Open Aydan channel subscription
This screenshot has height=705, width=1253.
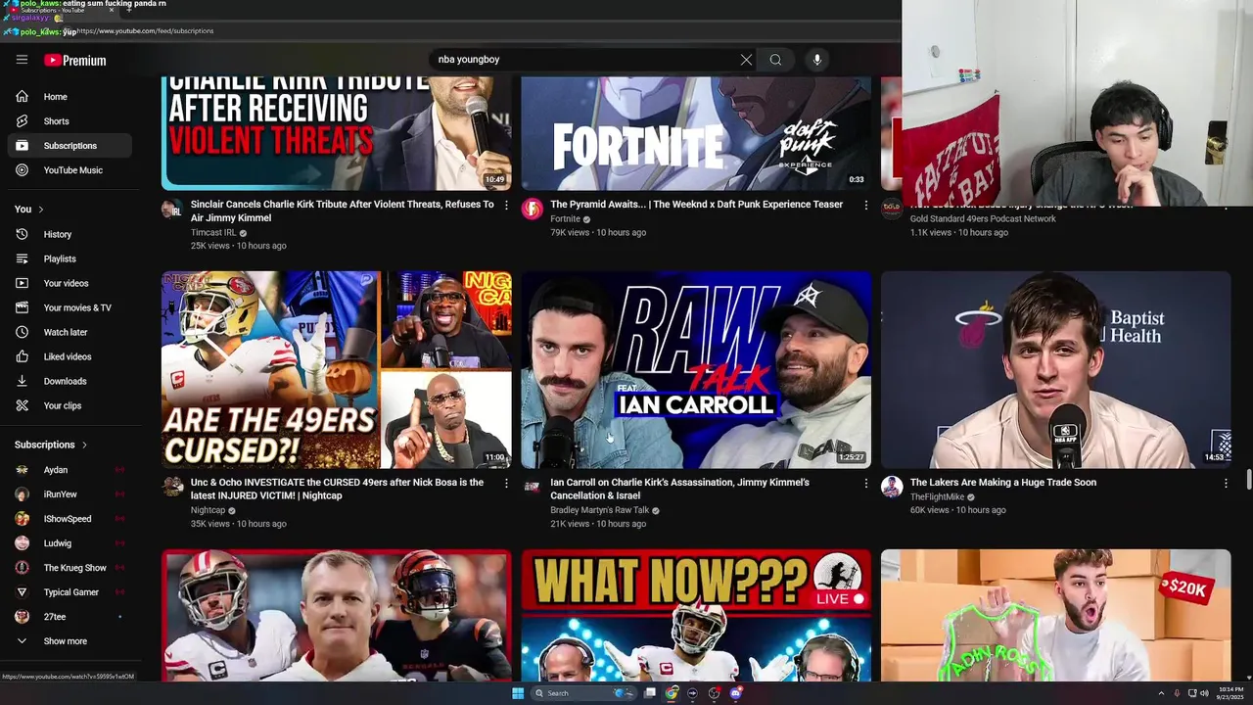click(x=70, y=470)
